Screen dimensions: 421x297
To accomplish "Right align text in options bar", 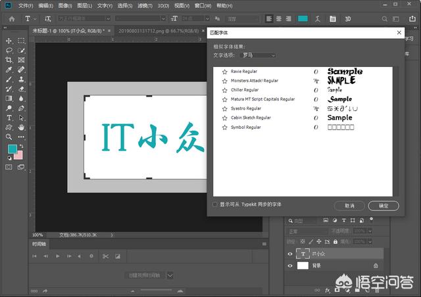I will [288, 18].
